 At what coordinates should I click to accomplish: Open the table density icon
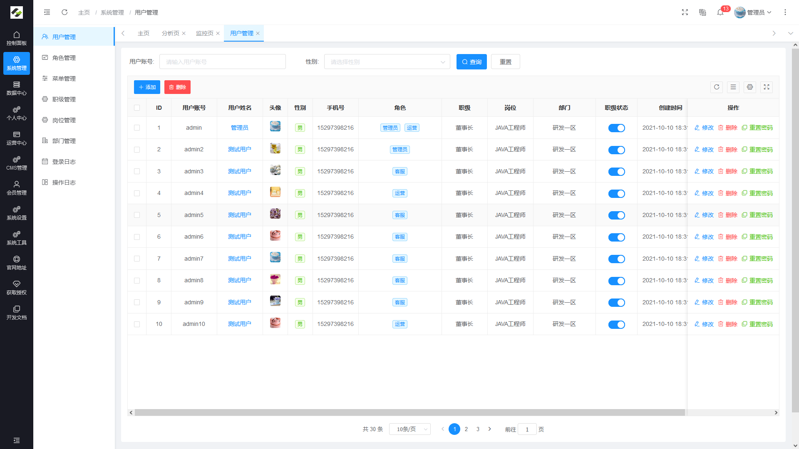733,87
